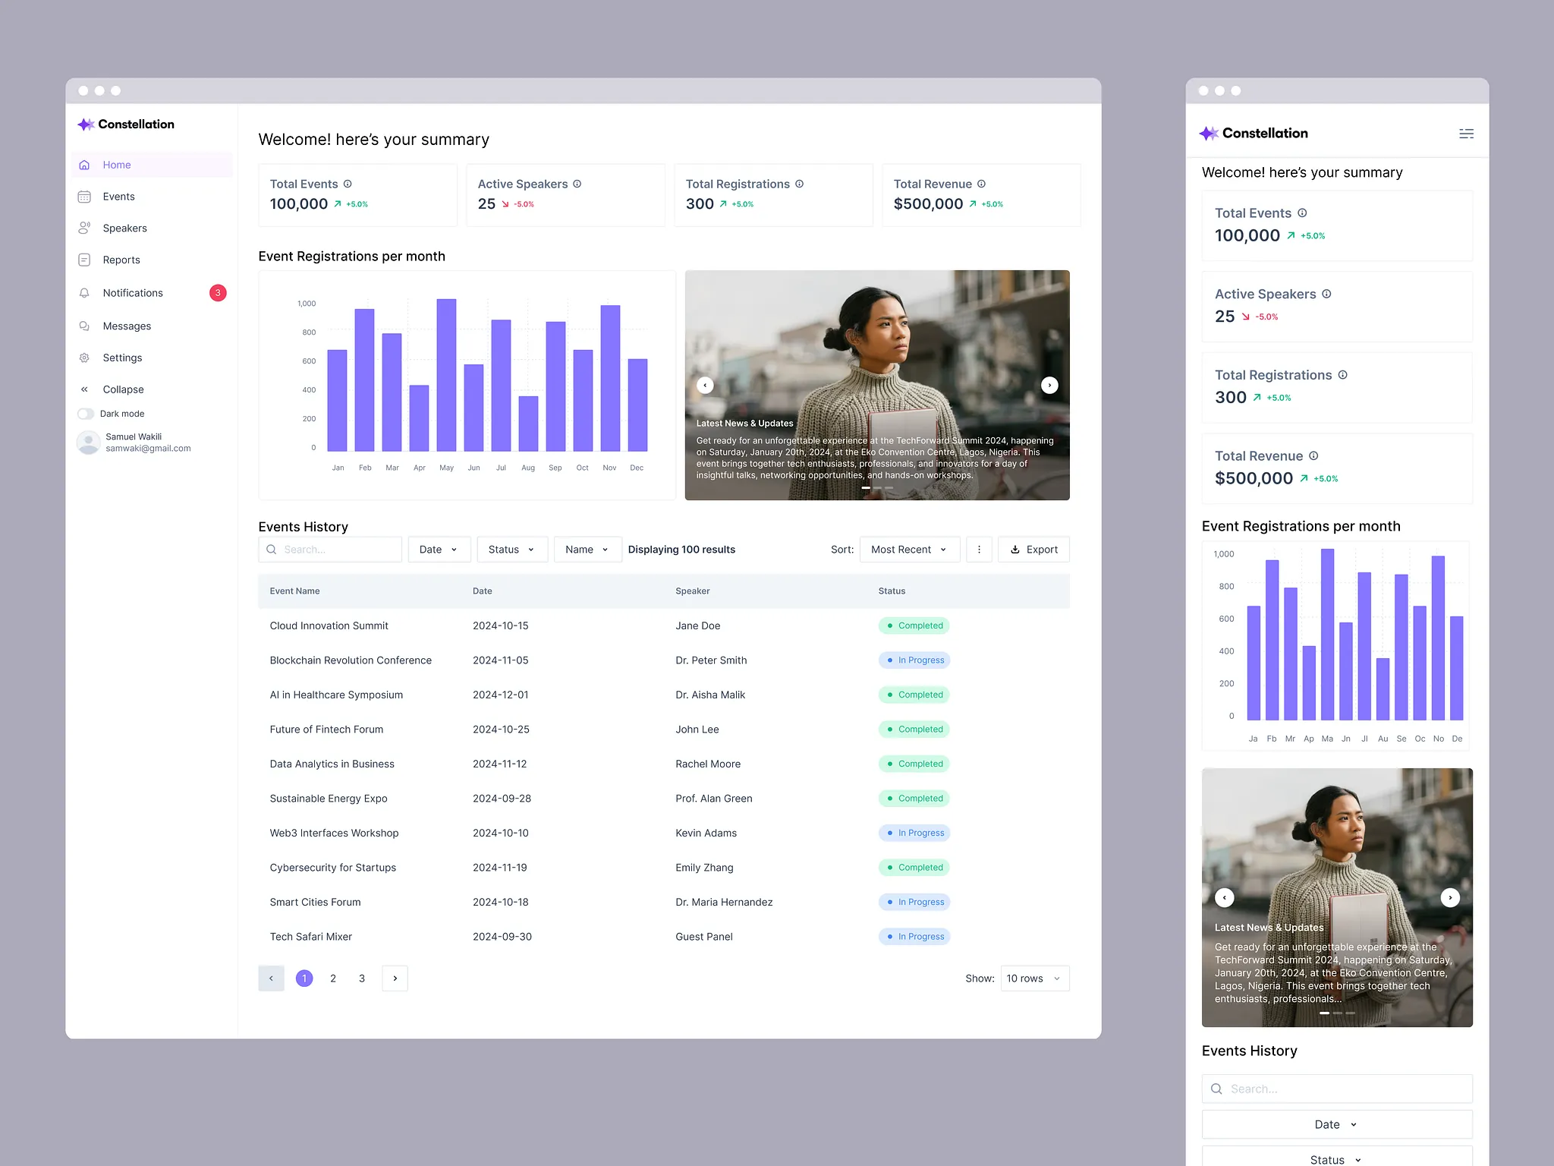
Task: Click the info icon beside Total Events card
Action: pos(348,184)
